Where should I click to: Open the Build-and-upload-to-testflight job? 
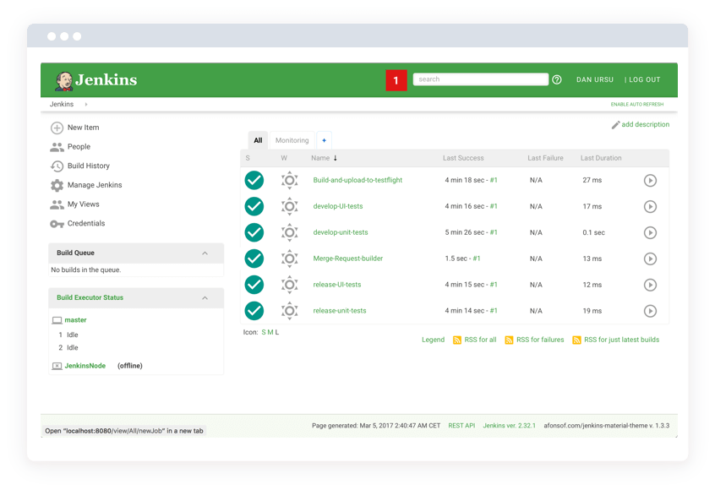click(x=357, y=180)
